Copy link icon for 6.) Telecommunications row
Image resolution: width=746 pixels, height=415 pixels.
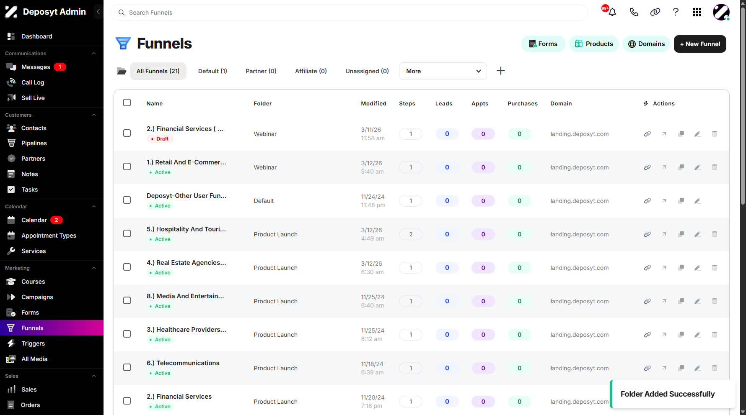point(648,368)
